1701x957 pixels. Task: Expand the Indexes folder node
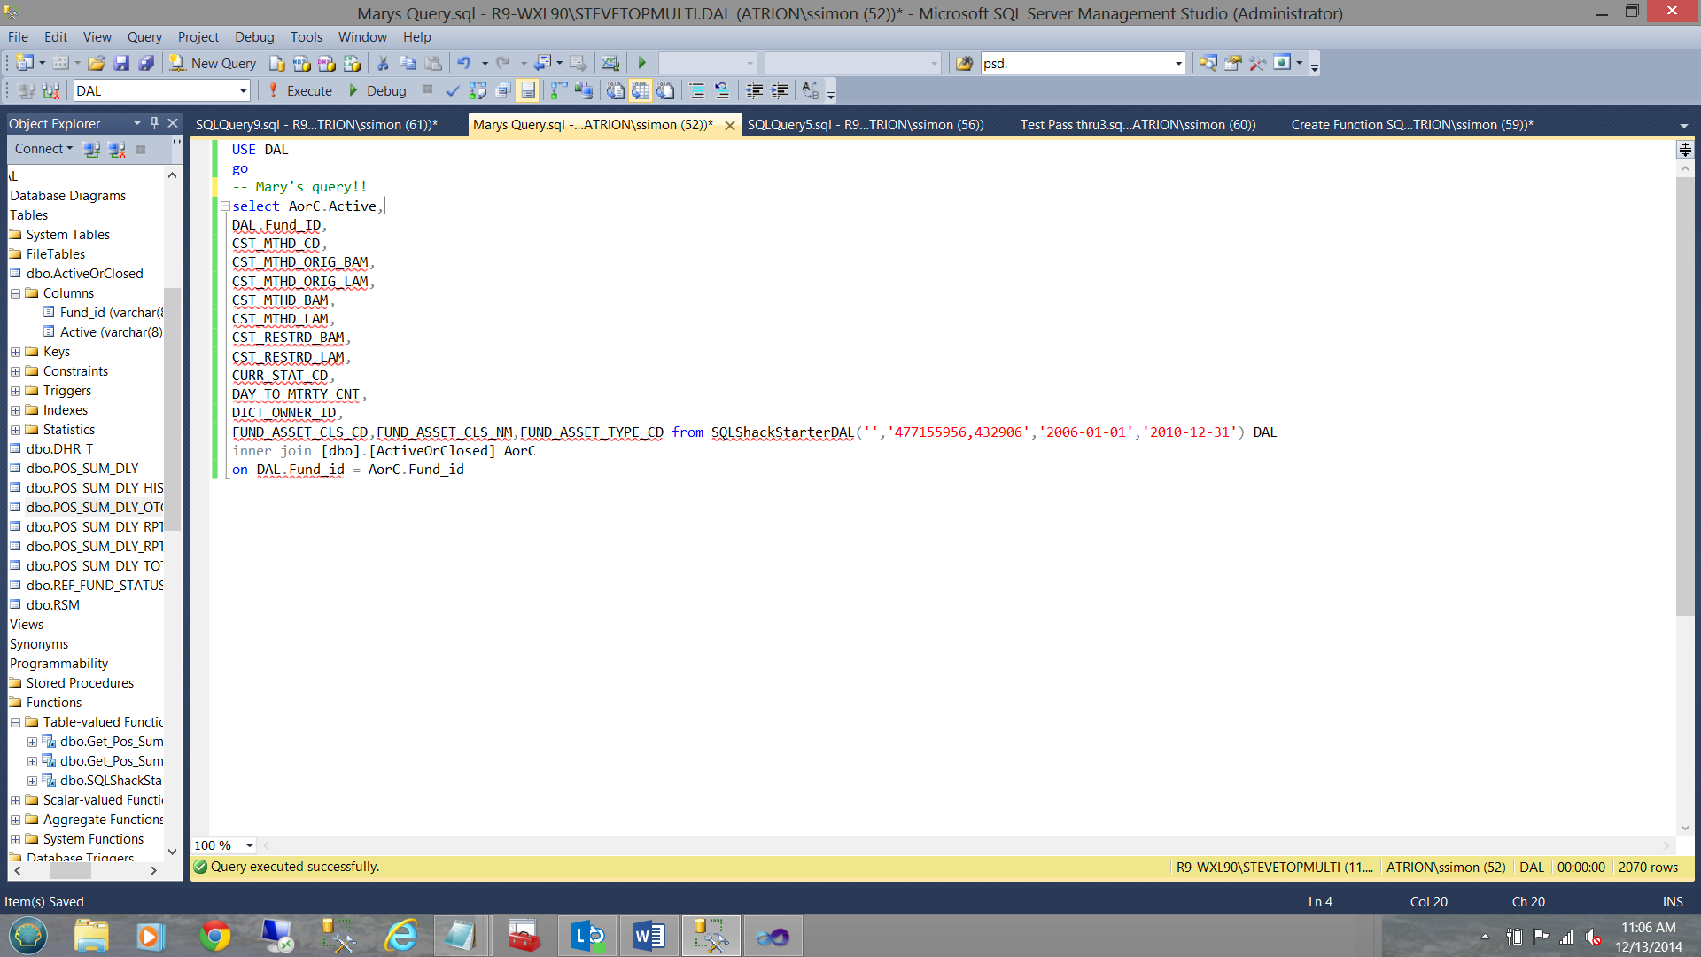15,410
